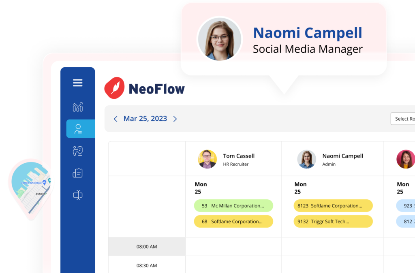Open the Select Role dropdown
415x273 pixels.
coord(403,119)
